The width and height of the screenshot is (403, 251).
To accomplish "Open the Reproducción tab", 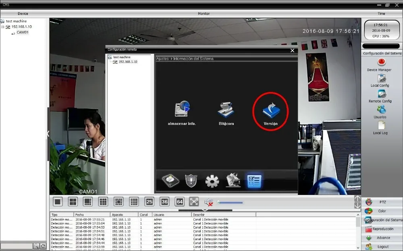I will [382, 229].
